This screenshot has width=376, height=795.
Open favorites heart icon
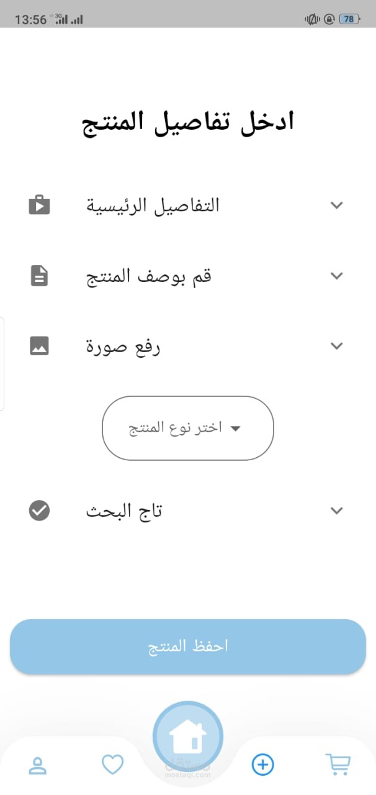(112, 764)
